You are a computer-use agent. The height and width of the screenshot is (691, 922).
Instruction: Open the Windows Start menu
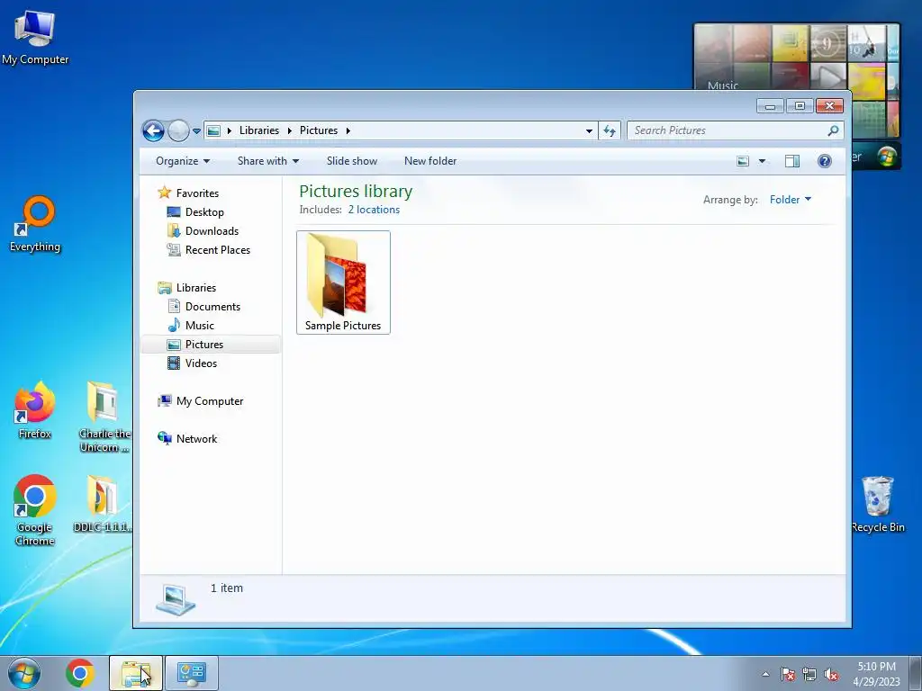coord(24,673)
